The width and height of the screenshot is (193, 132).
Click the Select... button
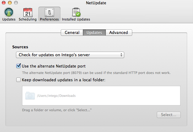click(169, 115)
